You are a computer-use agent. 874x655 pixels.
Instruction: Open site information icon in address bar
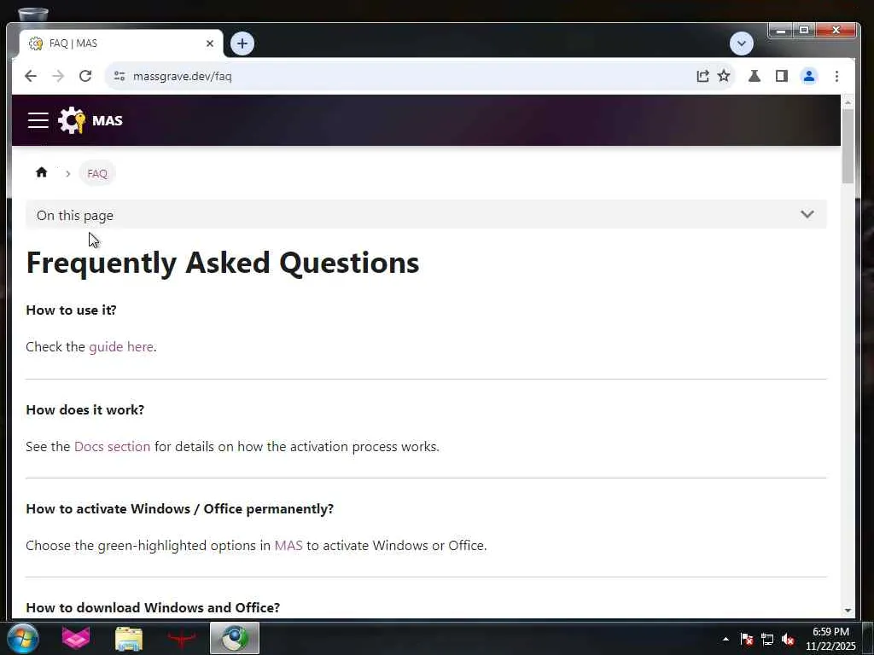[119, 76]
